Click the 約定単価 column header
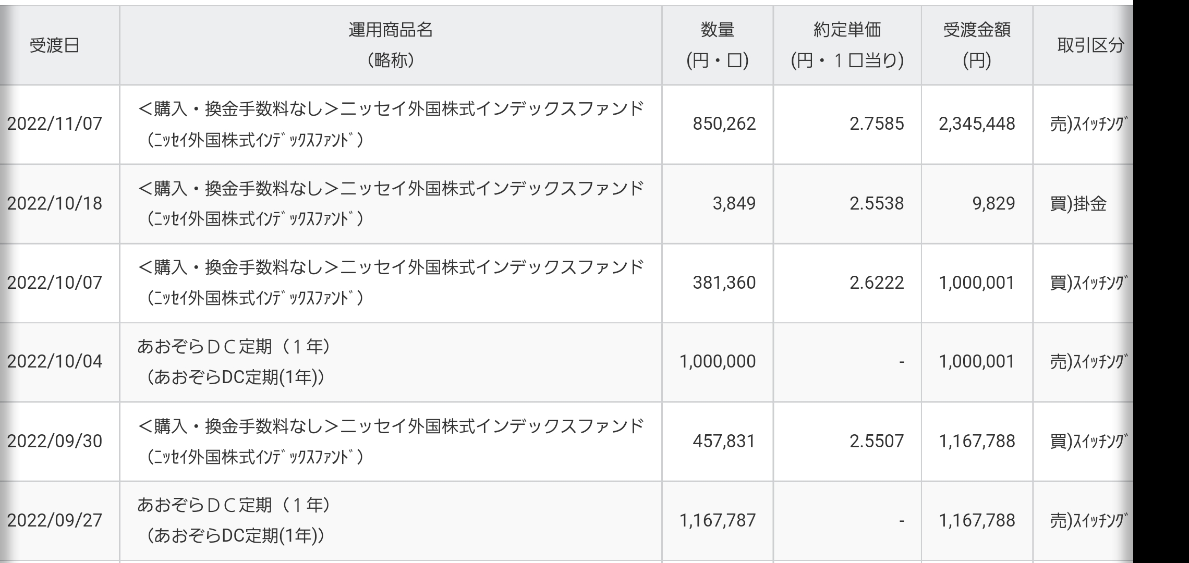The image size is (1189, 563). tap(847, 46)
